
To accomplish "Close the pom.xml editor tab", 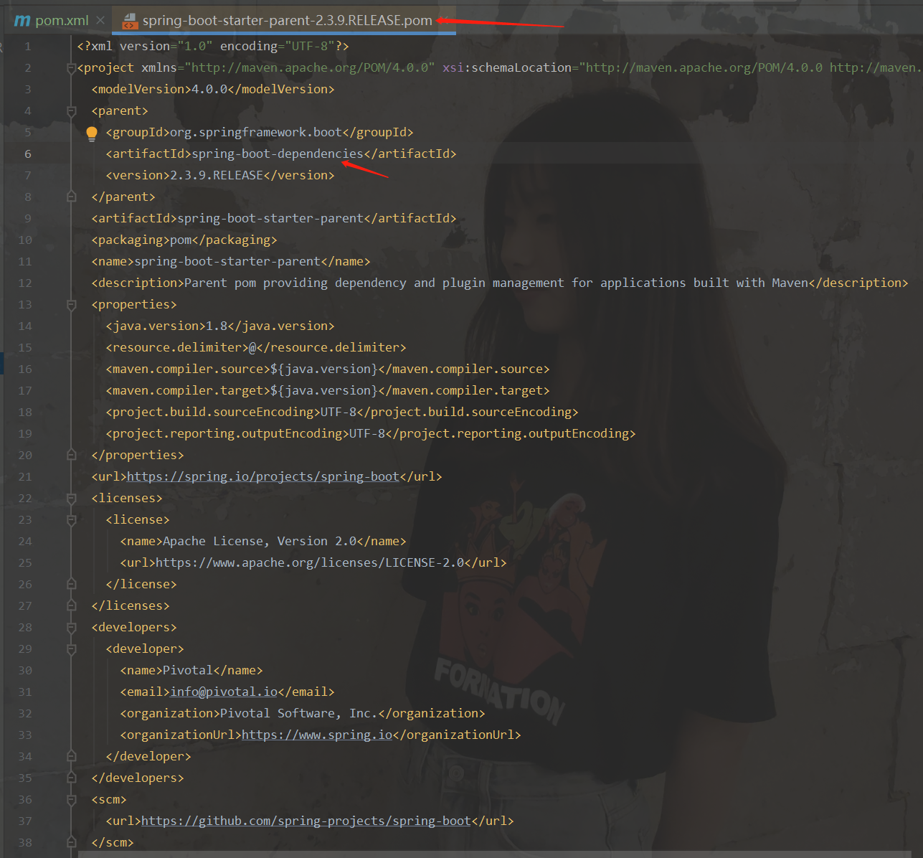I will click(x=100, y=21).
